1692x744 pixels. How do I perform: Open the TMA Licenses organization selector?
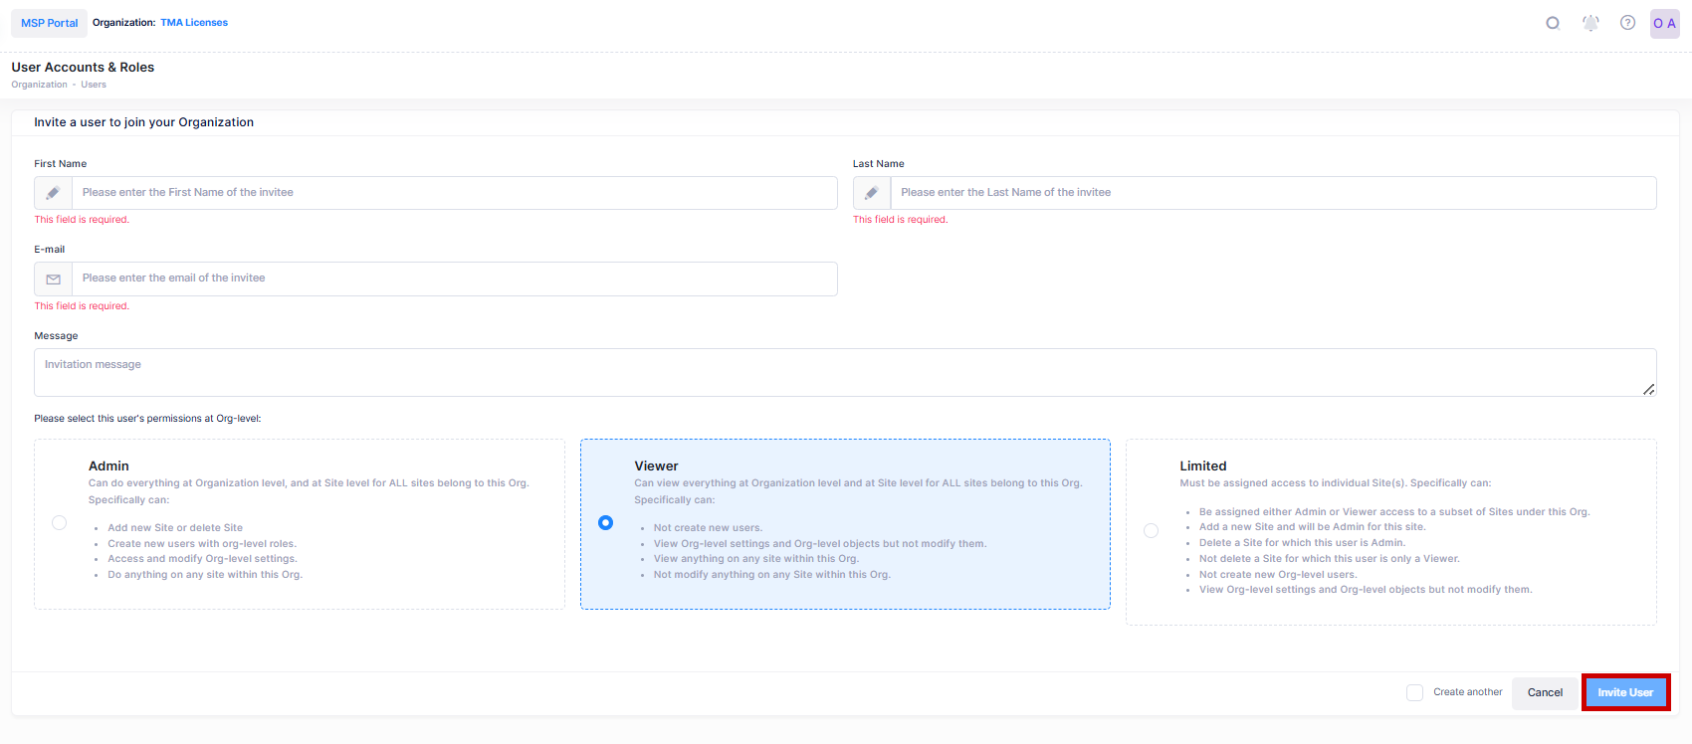(194, 23)
